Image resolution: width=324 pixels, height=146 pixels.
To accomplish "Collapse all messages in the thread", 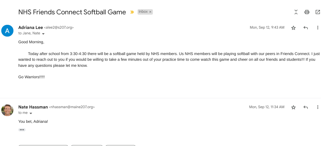I will click(296, 12).
